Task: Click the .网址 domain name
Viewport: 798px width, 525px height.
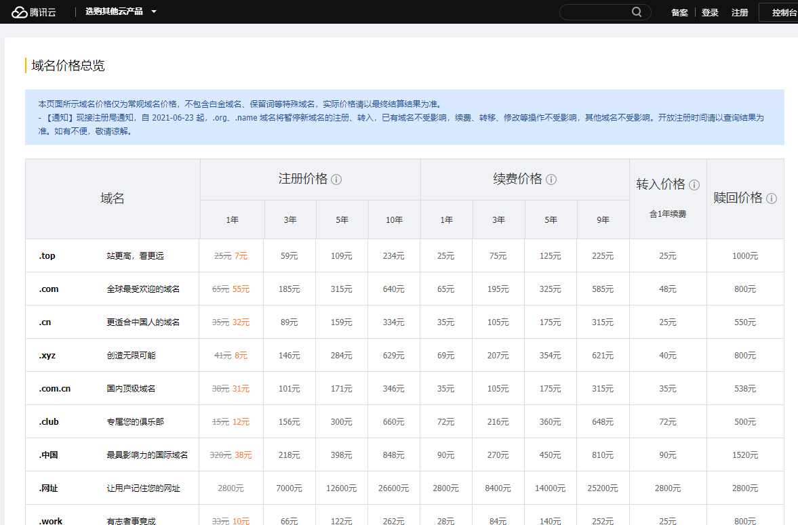Action: tap(48, 488)
